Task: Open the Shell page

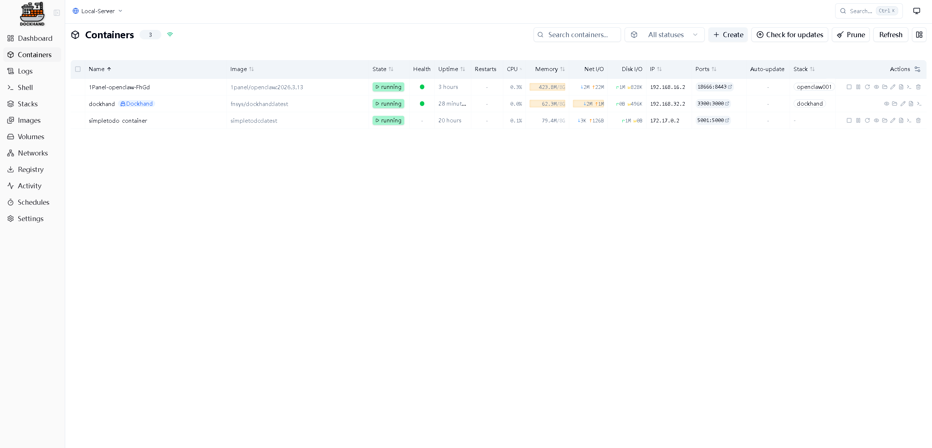Action: 32,87
